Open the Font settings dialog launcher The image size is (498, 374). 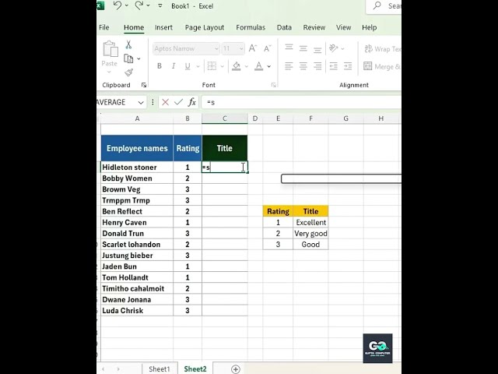coord(273,85)
